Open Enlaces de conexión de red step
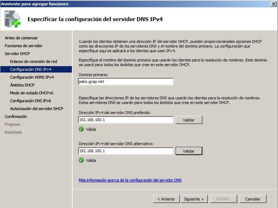The height and width of the screenshot is (208, 278). [x=34, y=61]
